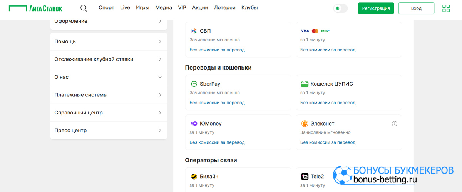Image resolution: width=462 pixels, height=192 pixels.
Task: Click the Элекснет orange icon
Action: [x=305, y=124]
